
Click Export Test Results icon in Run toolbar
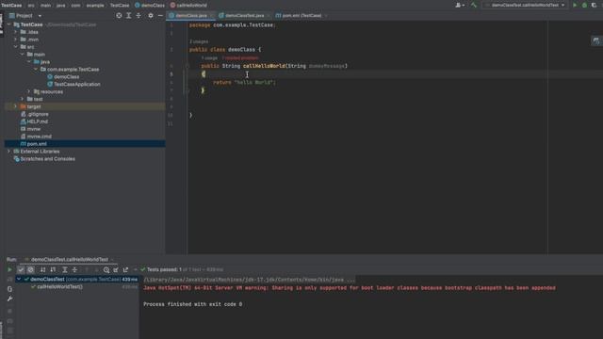point(125,270)
